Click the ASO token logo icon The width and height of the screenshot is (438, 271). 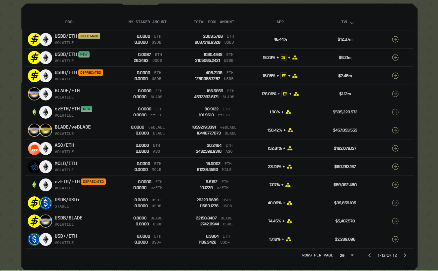click(34, 148)
